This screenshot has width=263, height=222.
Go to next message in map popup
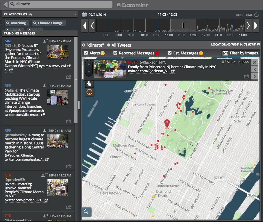click(254, 77)
